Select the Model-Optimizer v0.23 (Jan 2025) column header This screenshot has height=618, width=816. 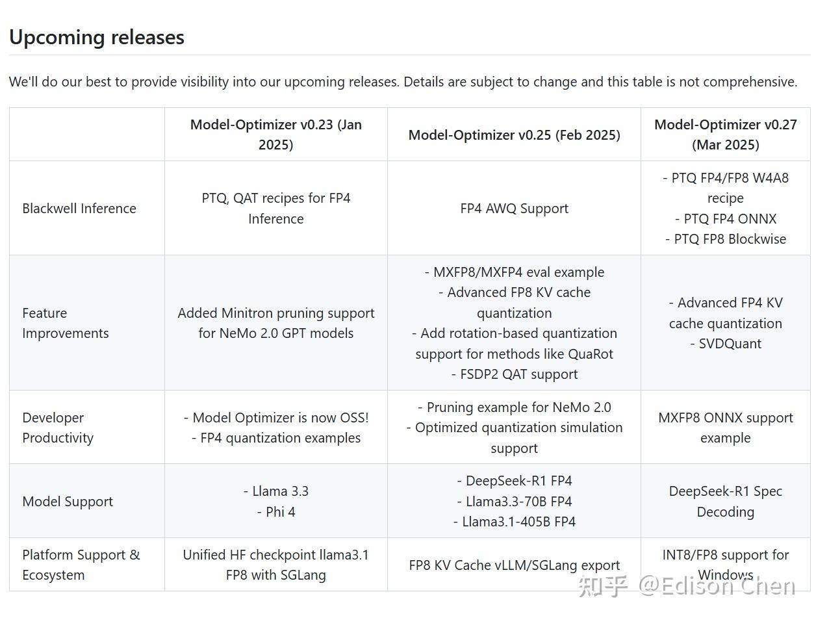[275, 135]
